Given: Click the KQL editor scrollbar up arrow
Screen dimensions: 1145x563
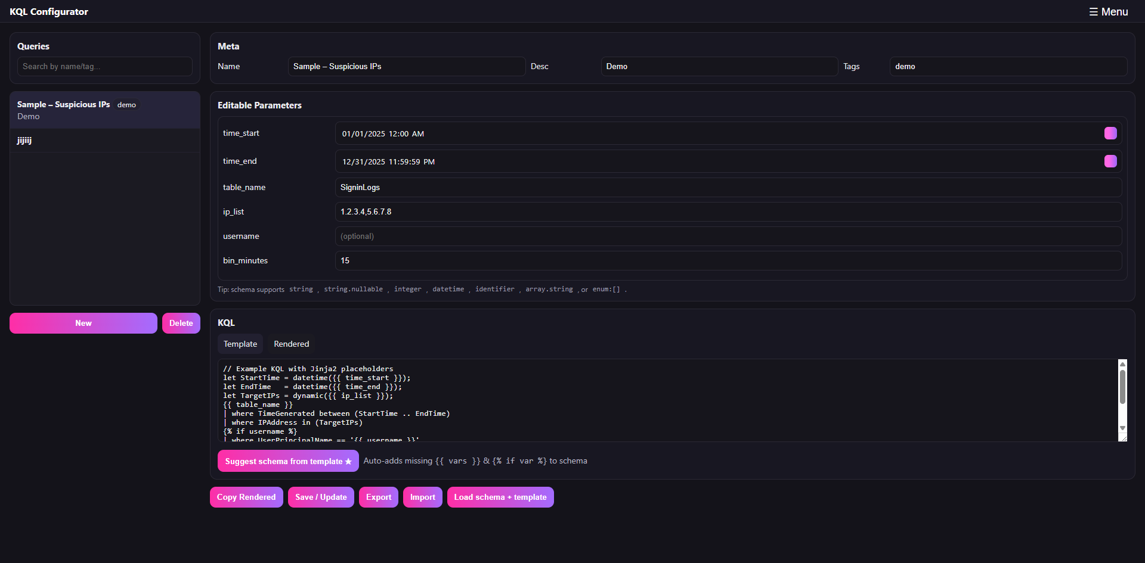Looking at the screenshot, I should 1124,364.
